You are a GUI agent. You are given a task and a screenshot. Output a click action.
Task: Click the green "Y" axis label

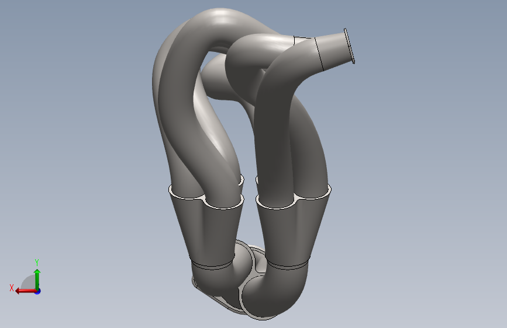37,262
